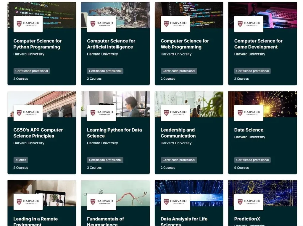Click Harvard logo on CS50's AP card
The image size is (303, 226).
point(28,113)
